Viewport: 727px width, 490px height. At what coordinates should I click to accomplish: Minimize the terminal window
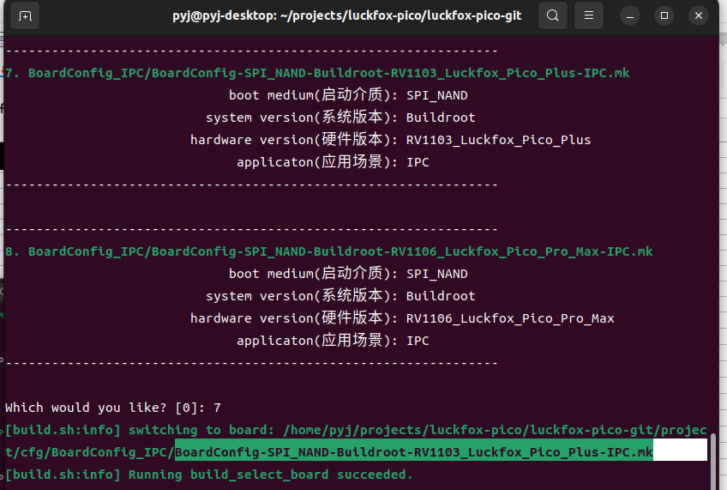click(x=630, y=15)
